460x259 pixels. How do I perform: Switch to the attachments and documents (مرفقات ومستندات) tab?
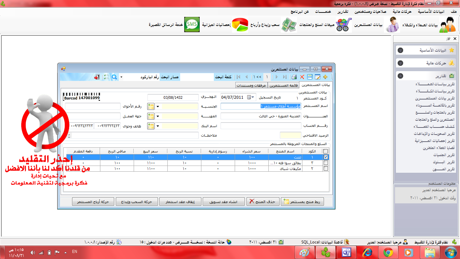pos(252,85)
